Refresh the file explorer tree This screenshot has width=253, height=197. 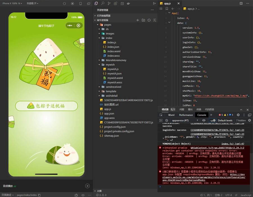click(x=149, y=20)
